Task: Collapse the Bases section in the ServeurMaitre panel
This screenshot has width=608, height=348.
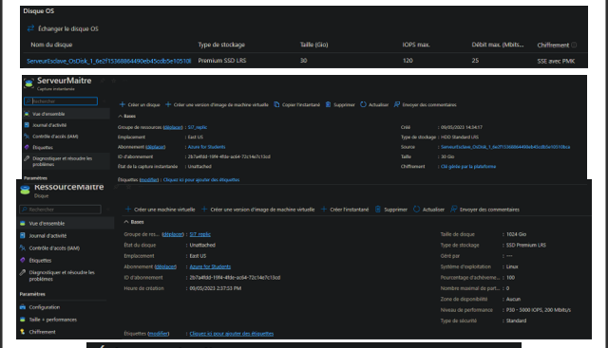Action: coord(126,116)
